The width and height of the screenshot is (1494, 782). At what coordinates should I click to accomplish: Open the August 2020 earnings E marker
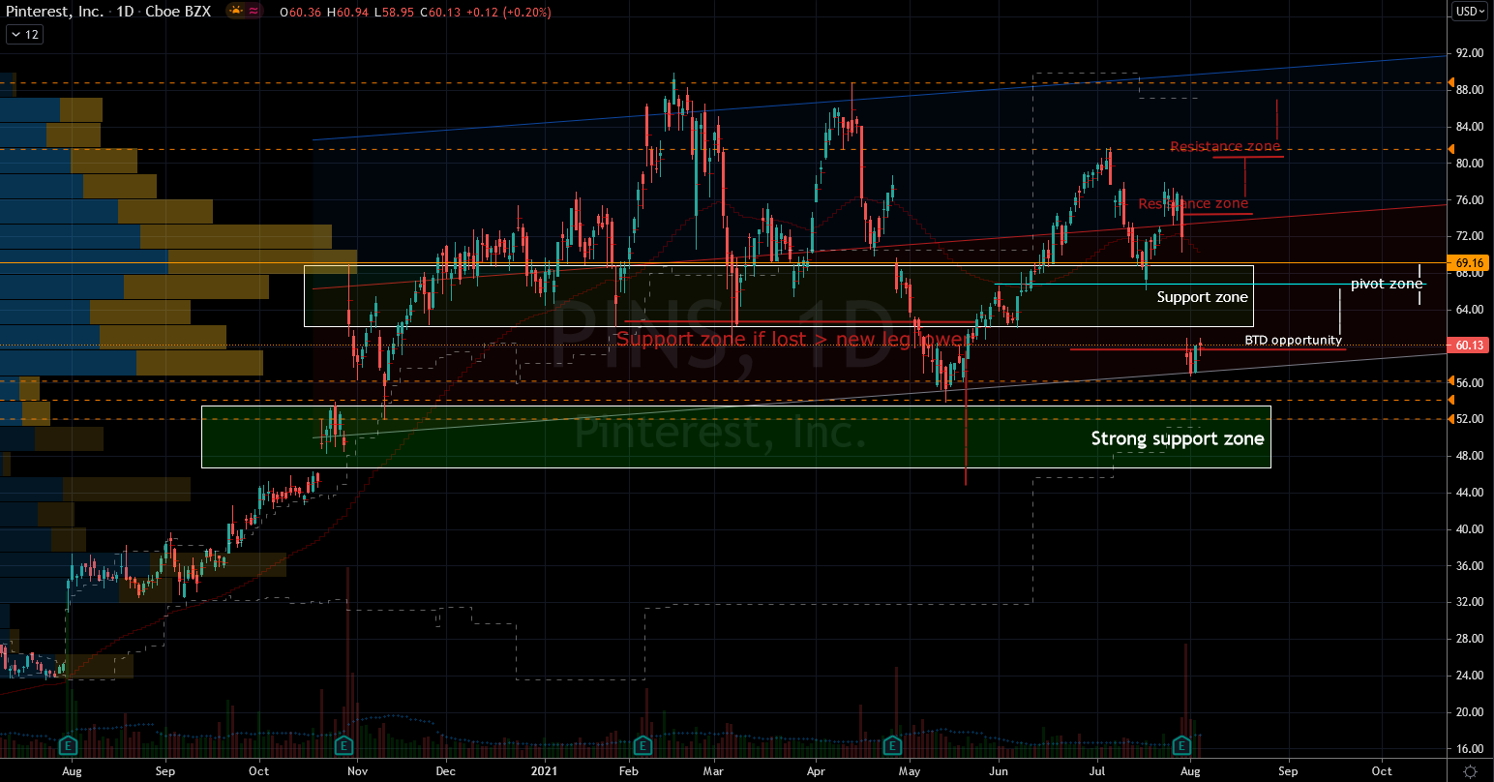[x=69, y=745]
